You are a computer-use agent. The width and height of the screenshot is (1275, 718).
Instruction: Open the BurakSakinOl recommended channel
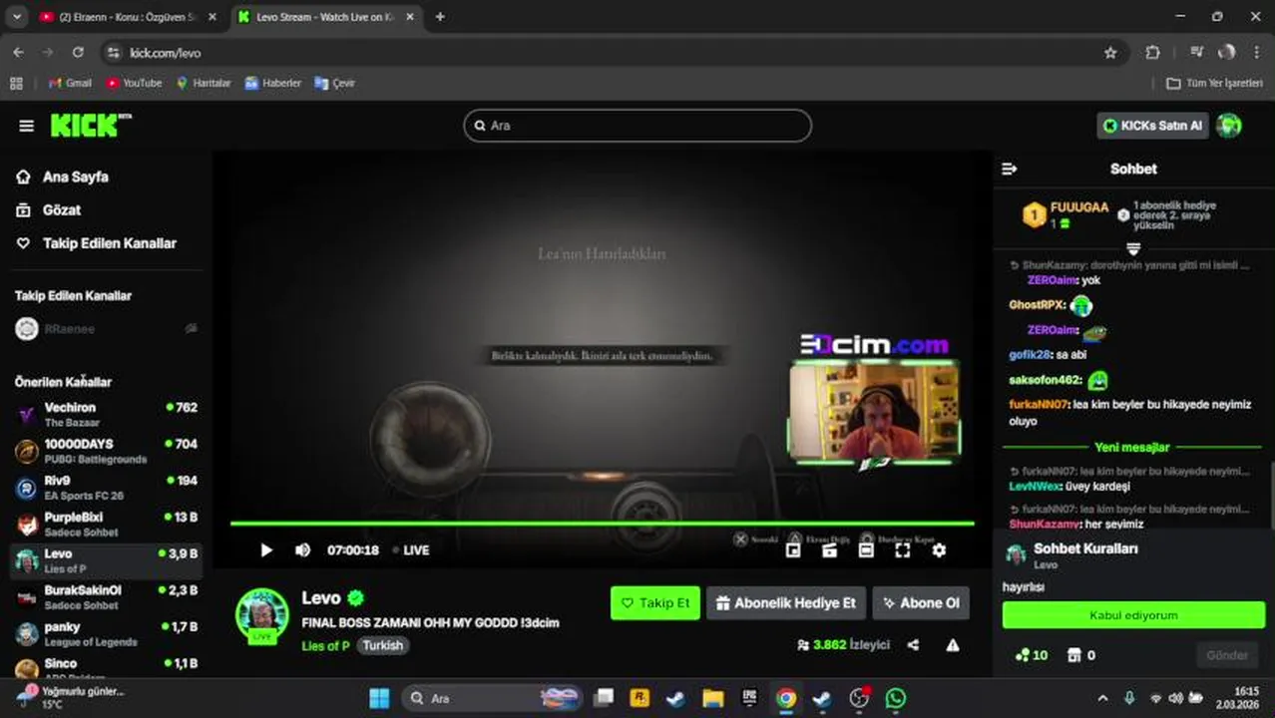(x=106, y=596)
